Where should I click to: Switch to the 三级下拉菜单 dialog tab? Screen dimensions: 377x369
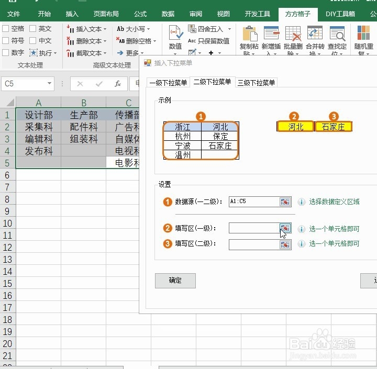click(256, 83)
